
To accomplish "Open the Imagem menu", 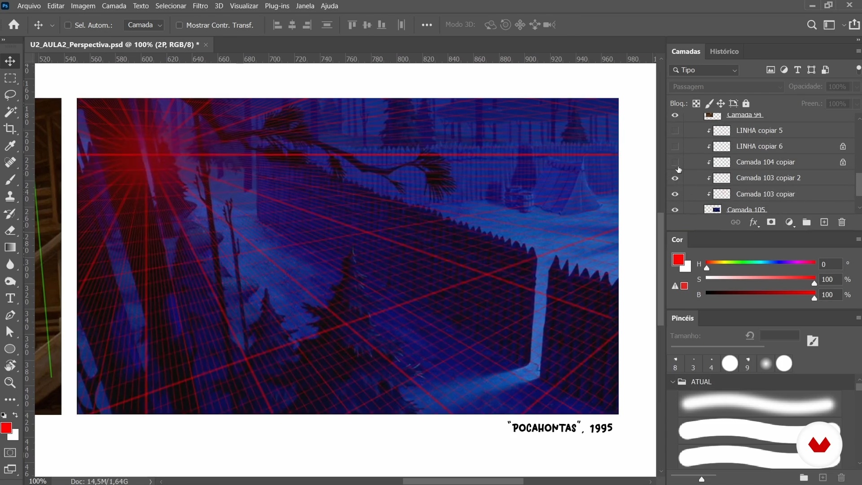I will (83, 6).
